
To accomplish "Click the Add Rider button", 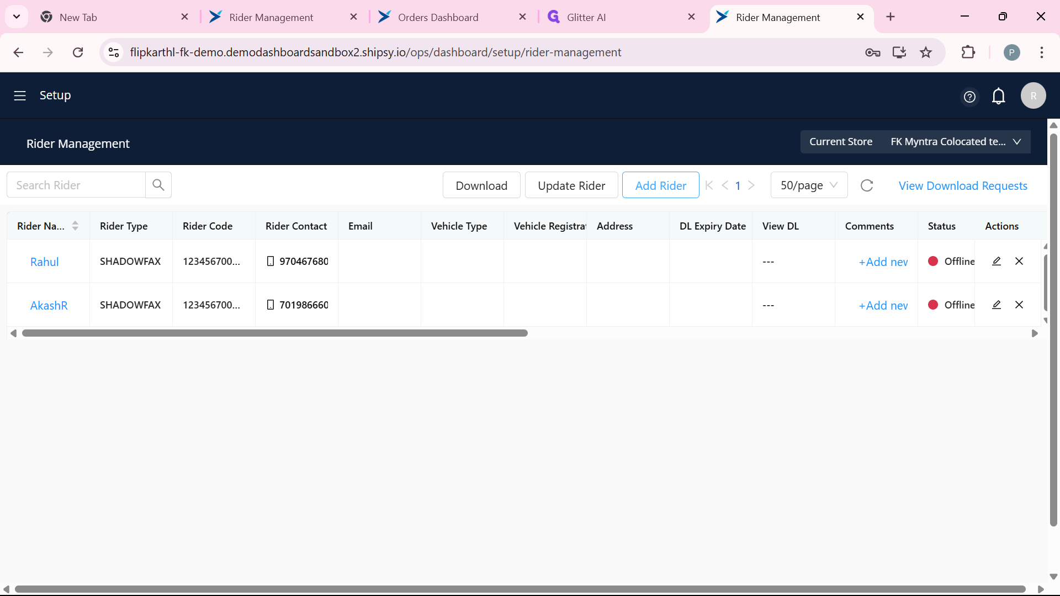I will [x=660, y=185].
